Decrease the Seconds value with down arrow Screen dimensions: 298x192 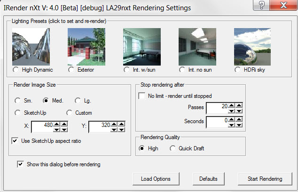click(231, 124)
